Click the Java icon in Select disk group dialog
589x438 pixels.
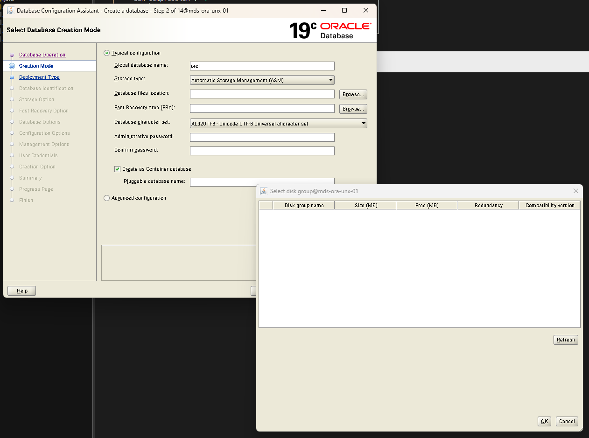coord(264,191)
